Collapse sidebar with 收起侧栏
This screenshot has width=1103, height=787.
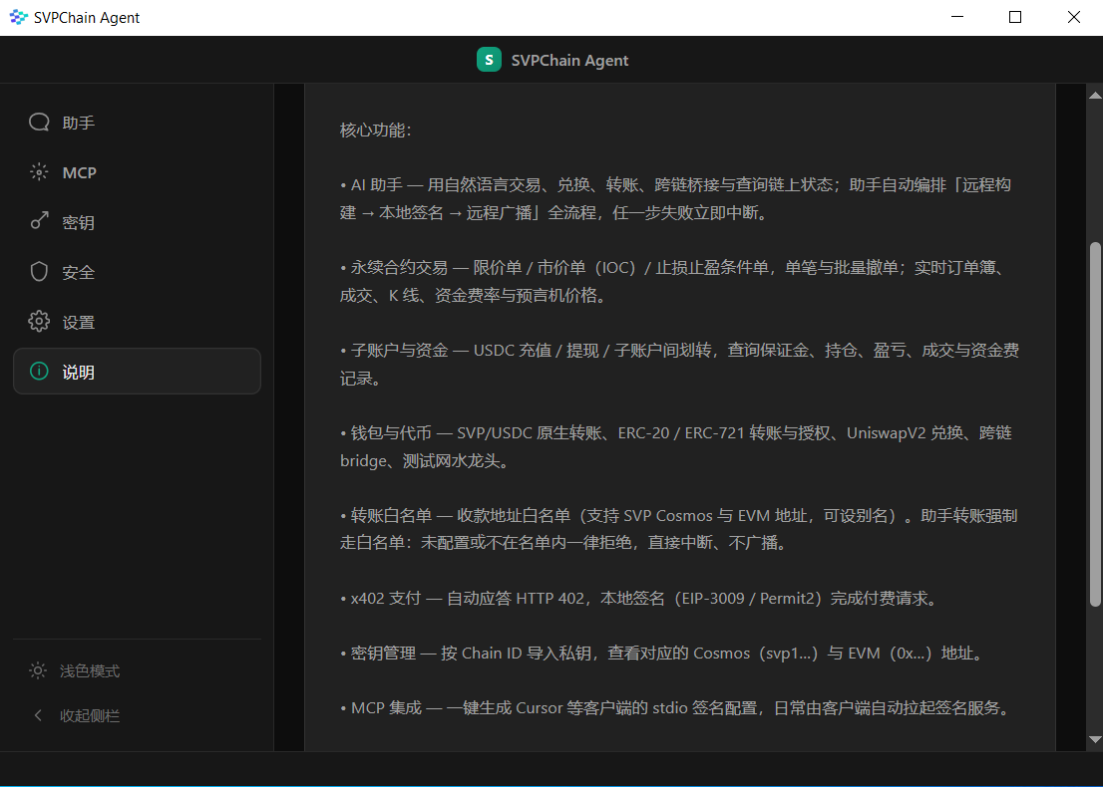138,715
